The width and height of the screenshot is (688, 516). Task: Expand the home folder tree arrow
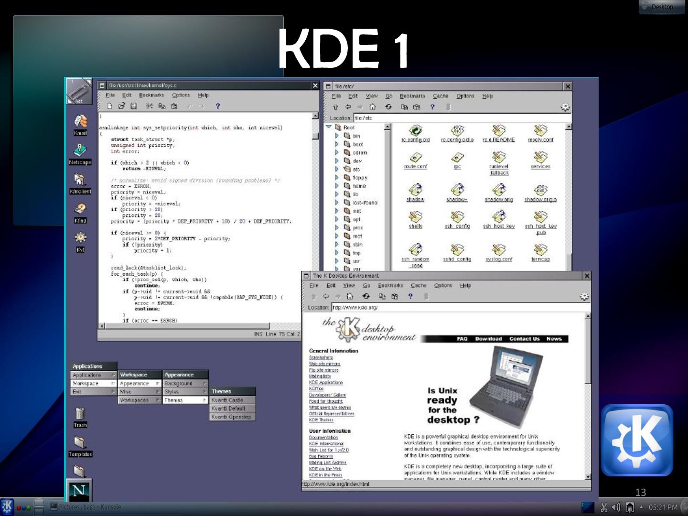[x=336, y=186]
